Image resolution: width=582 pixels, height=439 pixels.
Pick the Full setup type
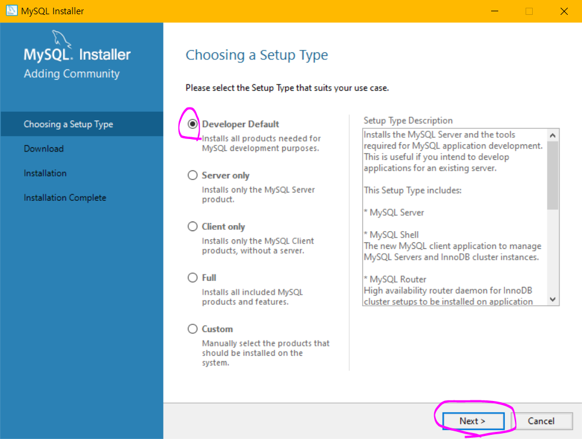[x=192, y=278]
